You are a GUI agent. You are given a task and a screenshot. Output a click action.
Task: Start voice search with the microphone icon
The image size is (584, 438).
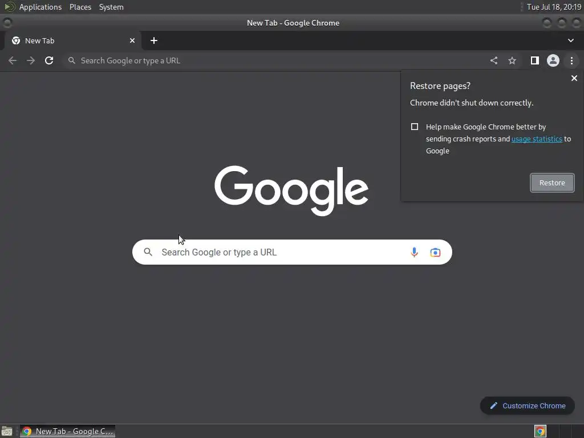[x=414, y=252]
